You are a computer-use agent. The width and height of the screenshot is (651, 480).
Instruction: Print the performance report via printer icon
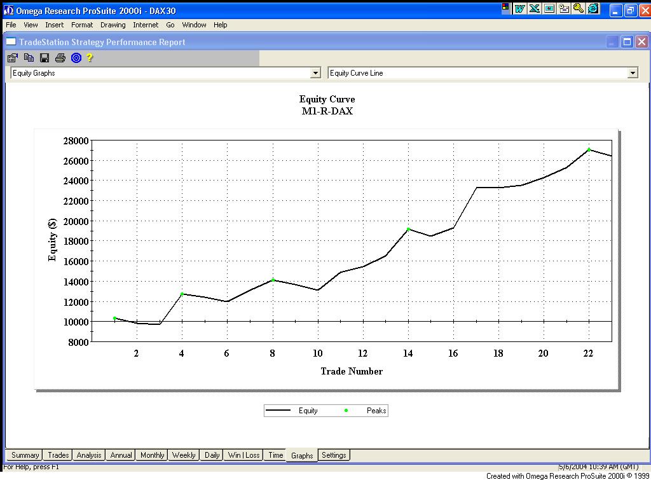(x=60, y=58)
